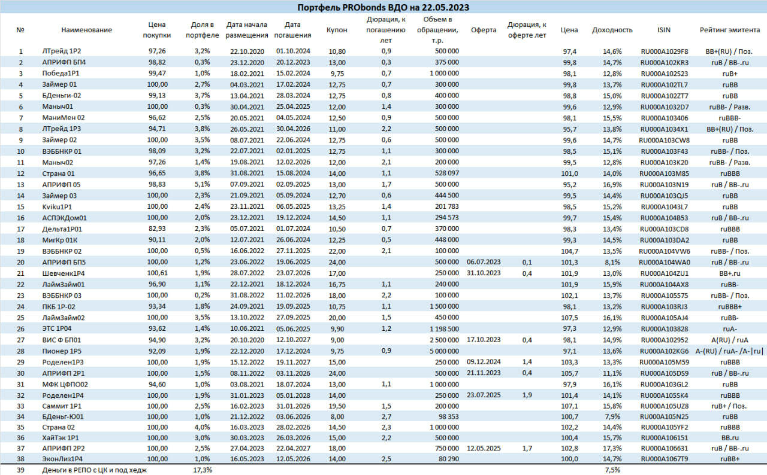Select the "БДеньги-02" row name

[62, 95]
